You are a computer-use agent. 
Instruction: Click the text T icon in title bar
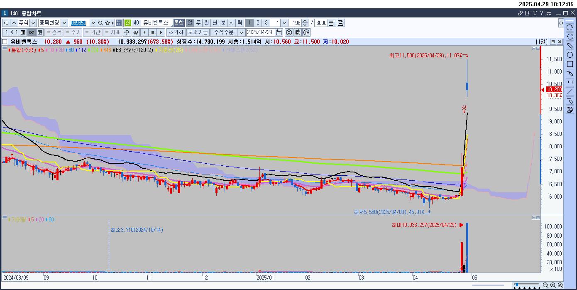[535, 13]
